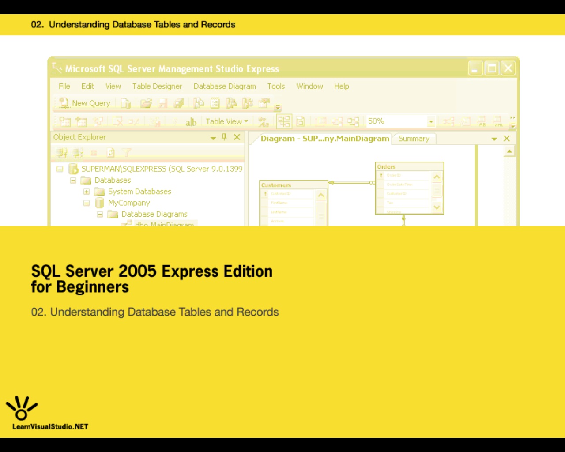This screenshot has width=565, height=452.
Task: Open the Tools menu
Action: (x=276, y=86)
